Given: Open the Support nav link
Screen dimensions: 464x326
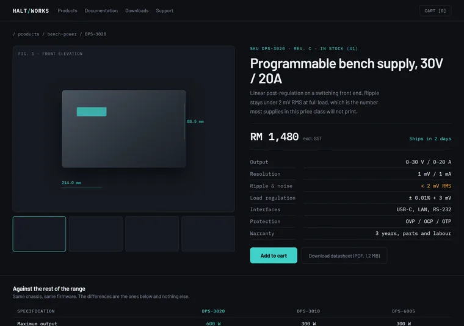Looking at the screenshot, I should [164, 10].
